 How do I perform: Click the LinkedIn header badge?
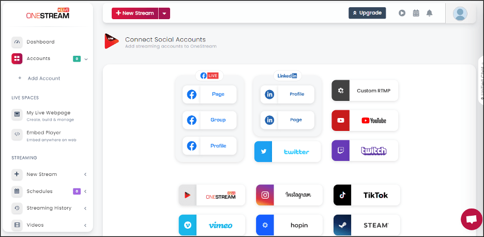pyautogui.click(x=288, y=76)
